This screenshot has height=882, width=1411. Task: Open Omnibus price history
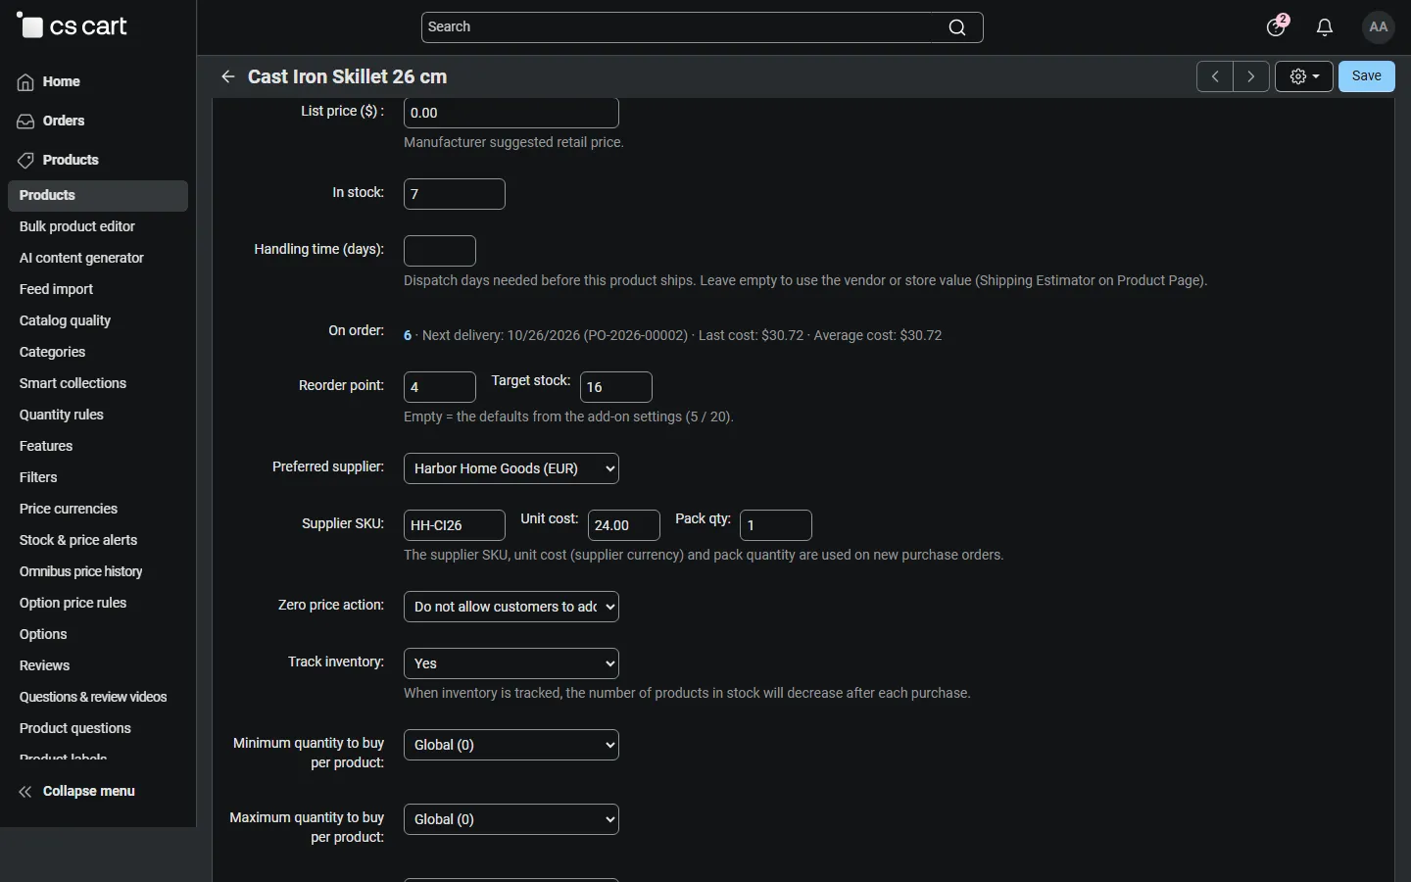(x=80, y=572)
